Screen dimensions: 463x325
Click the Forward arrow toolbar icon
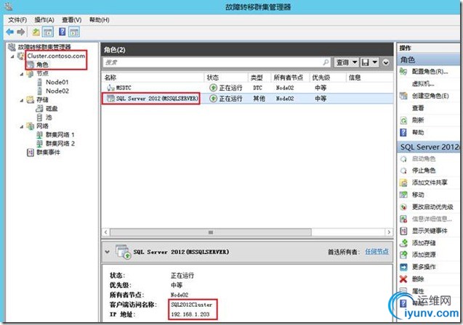[20, 31]
